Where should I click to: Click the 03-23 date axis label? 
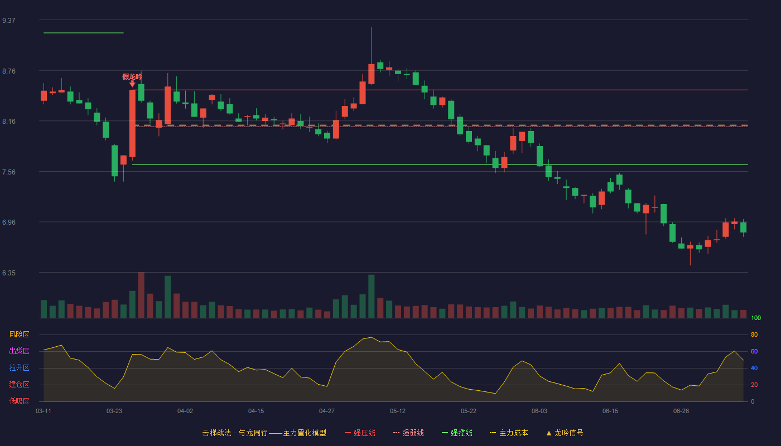[x=114, y=411]
